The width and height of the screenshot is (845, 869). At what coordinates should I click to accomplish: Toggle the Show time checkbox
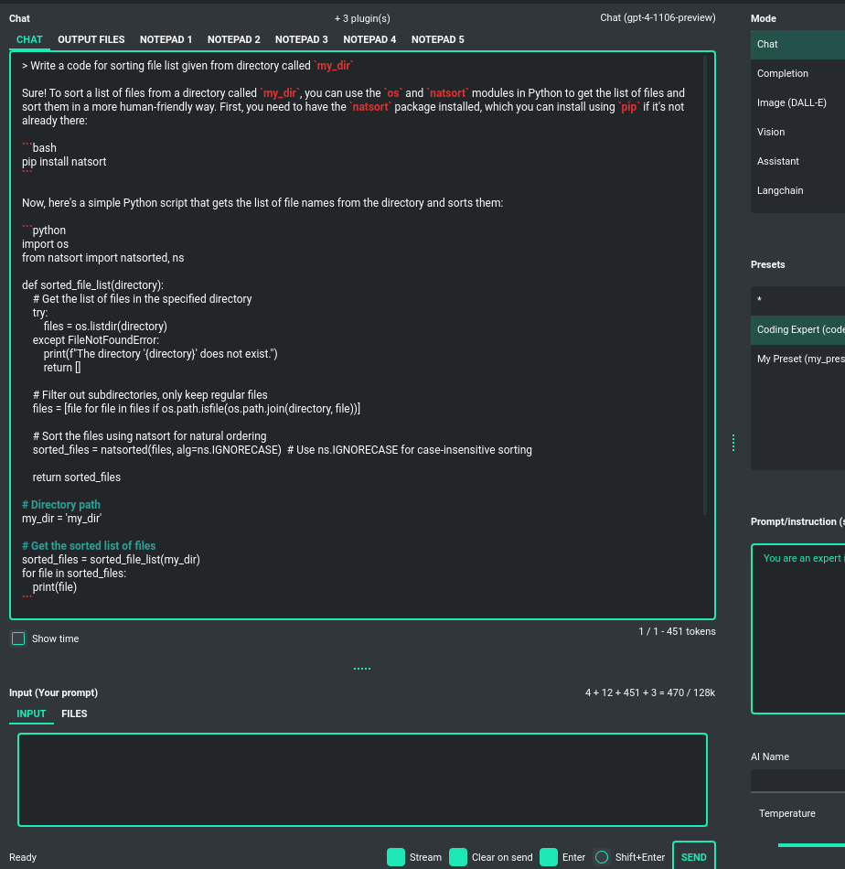17,638
